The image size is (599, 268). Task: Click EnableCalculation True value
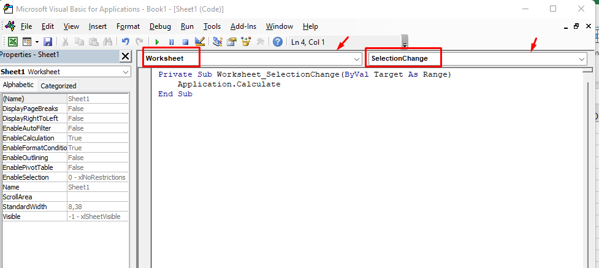tap(98, 138)
